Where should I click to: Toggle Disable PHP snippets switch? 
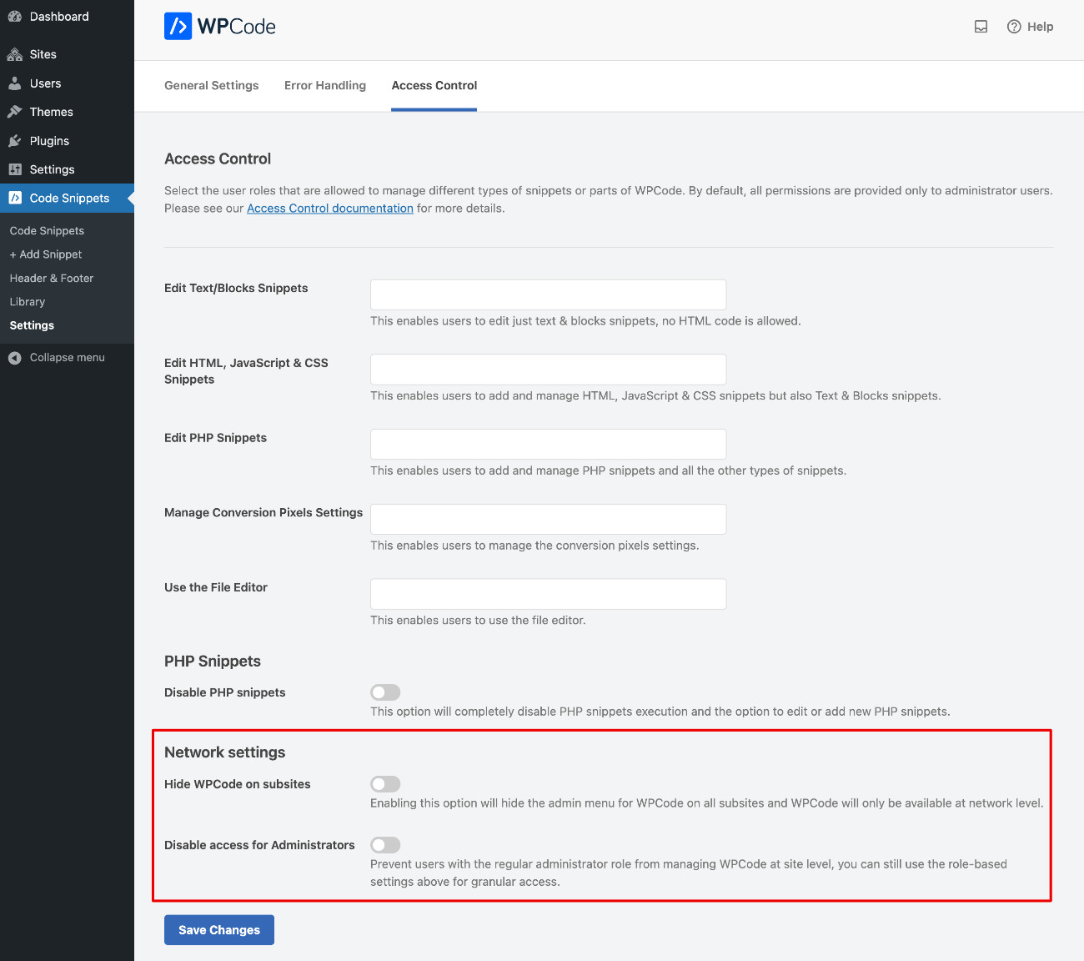[385, 692]
